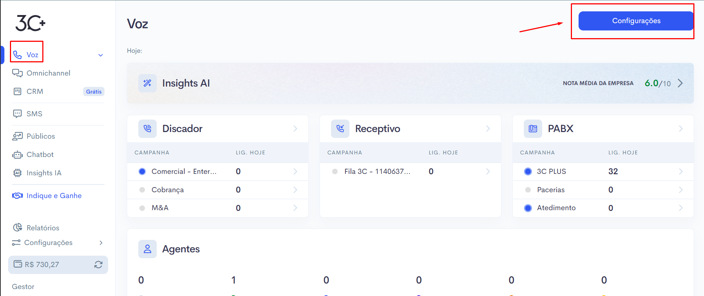Image resolution: width=704 pixels, height=296 pixels.
Task: Click the Discador heading
Action: 182,129
